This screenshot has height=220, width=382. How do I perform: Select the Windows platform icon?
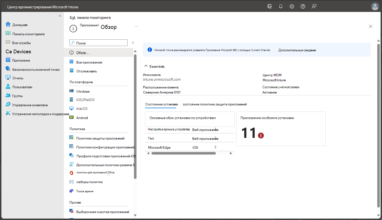pyautogui.click(x=72, y=91)
